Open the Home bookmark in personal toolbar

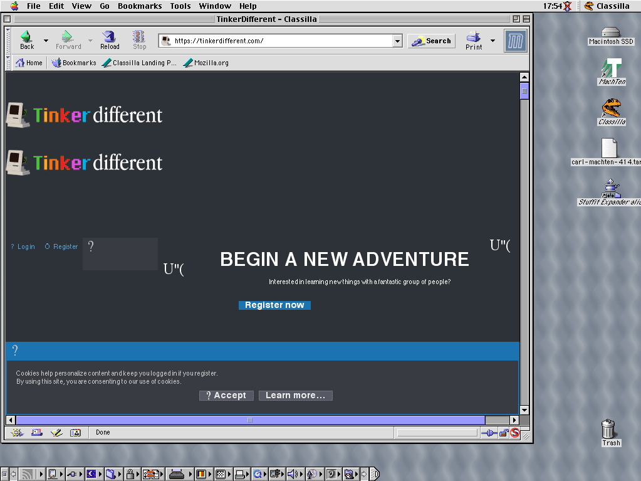click(29, 63)
